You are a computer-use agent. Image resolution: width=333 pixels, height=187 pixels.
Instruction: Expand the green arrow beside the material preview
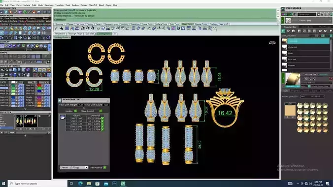283,78
